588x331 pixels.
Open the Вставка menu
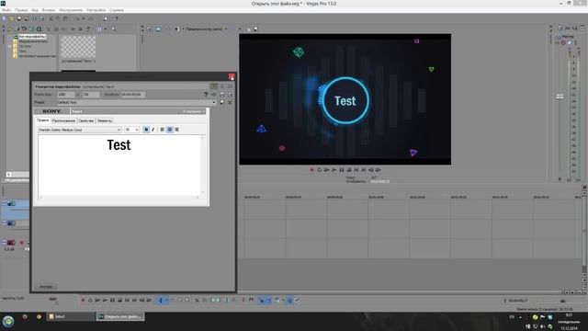(49, 10)
